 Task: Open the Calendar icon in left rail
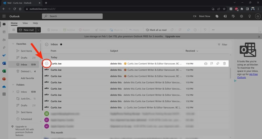coord(4,32)
